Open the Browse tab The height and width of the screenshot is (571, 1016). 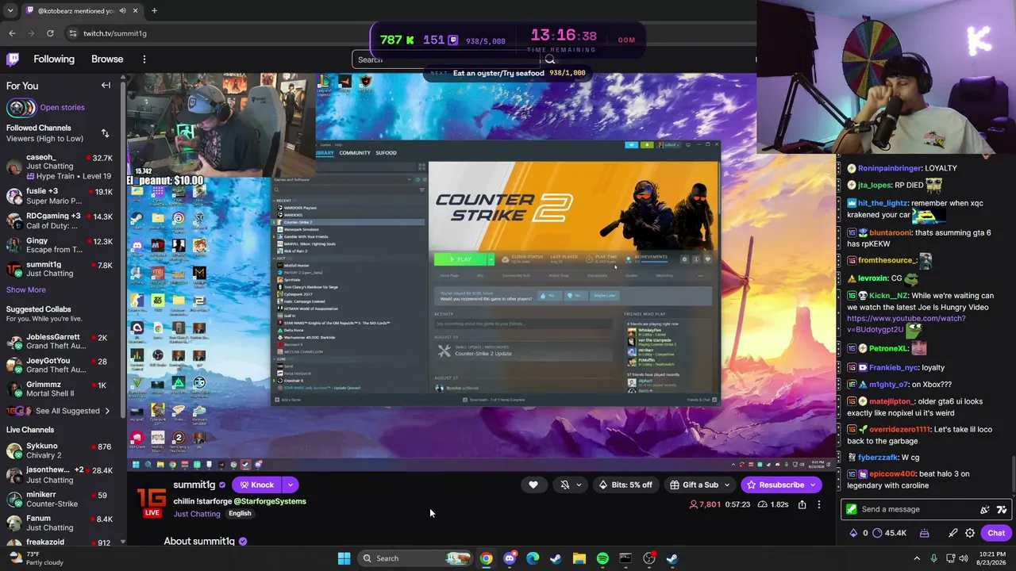[x=107, y=59]
